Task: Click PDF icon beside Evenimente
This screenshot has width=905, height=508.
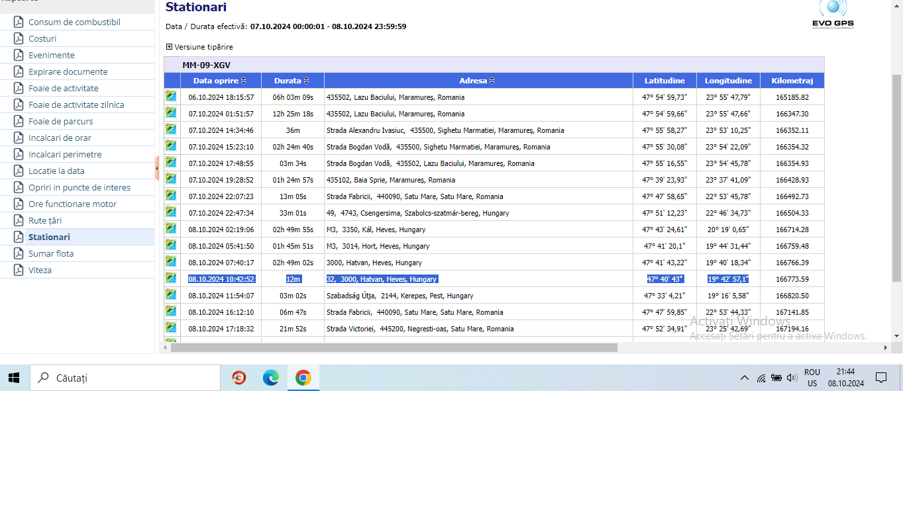Action: pos(19,55)
